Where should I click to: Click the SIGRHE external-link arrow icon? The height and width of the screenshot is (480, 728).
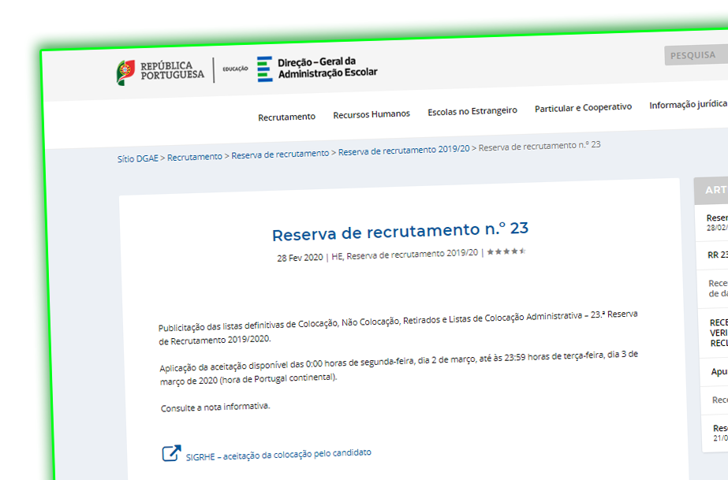(170, 454)
